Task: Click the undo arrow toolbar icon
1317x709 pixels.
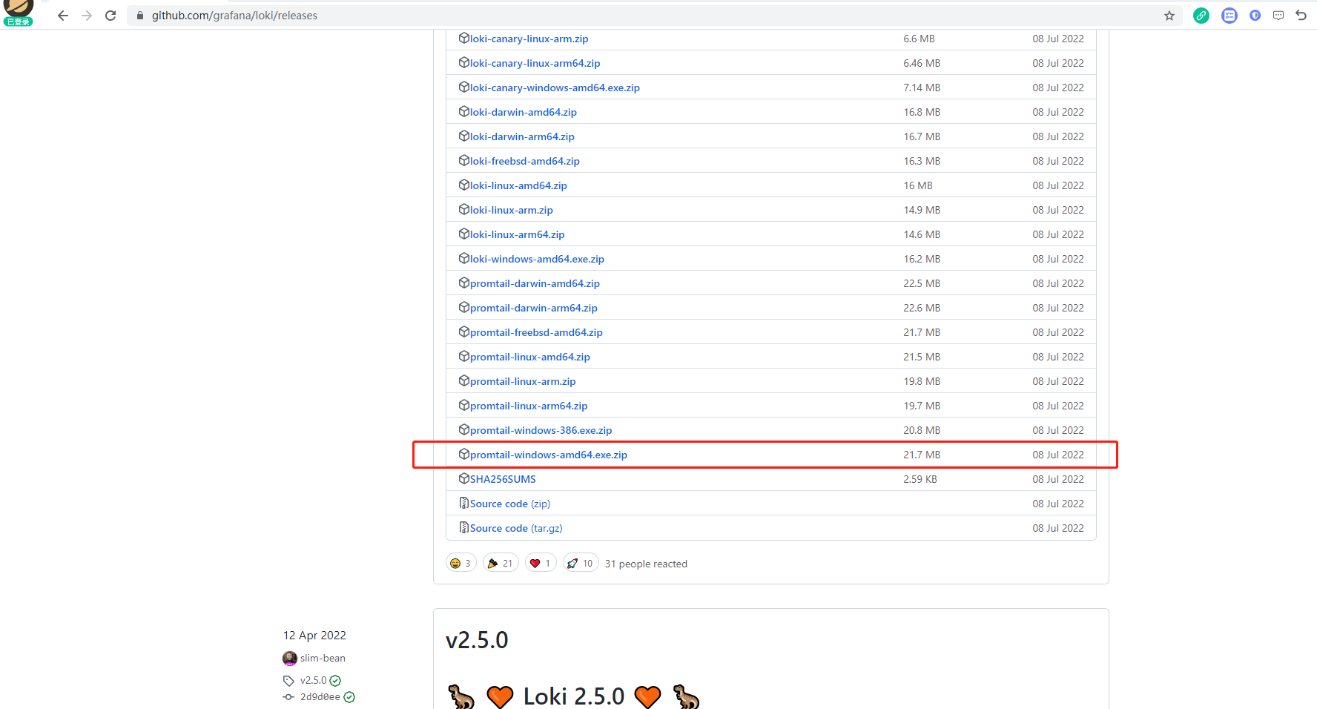Action: 1301,16
